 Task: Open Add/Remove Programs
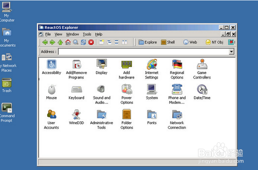tap(76, 69)
